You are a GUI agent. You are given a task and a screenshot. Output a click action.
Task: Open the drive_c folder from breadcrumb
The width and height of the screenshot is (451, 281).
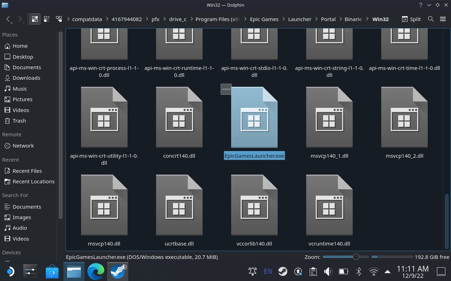pyautogui.click(x=177, y=19)
